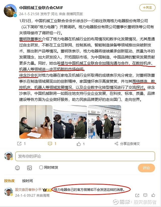Switch to the 按时间 sorting tab
161x207 pixels.
tap(27, 181)
